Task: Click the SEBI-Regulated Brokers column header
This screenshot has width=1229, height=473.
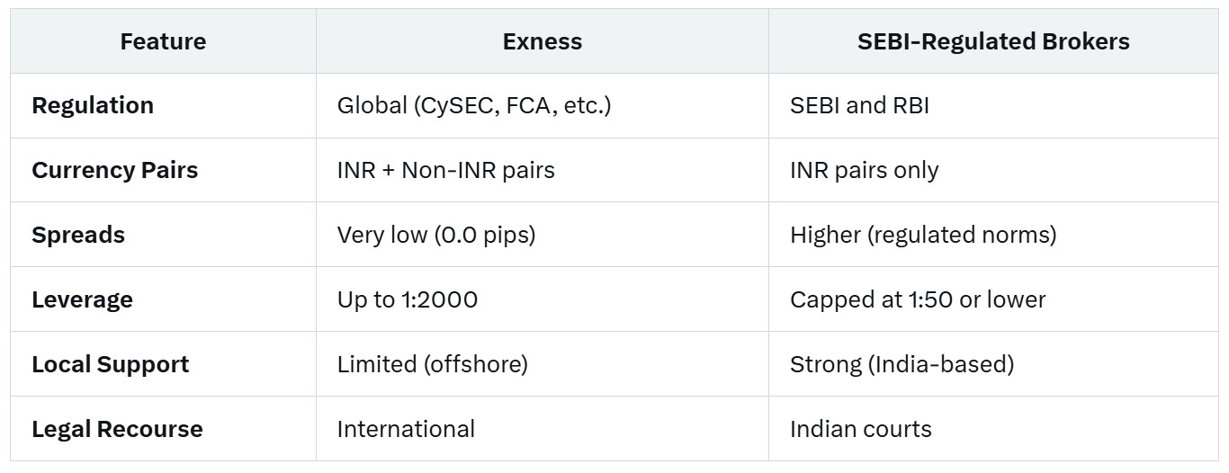Action: tap(993, 41)
